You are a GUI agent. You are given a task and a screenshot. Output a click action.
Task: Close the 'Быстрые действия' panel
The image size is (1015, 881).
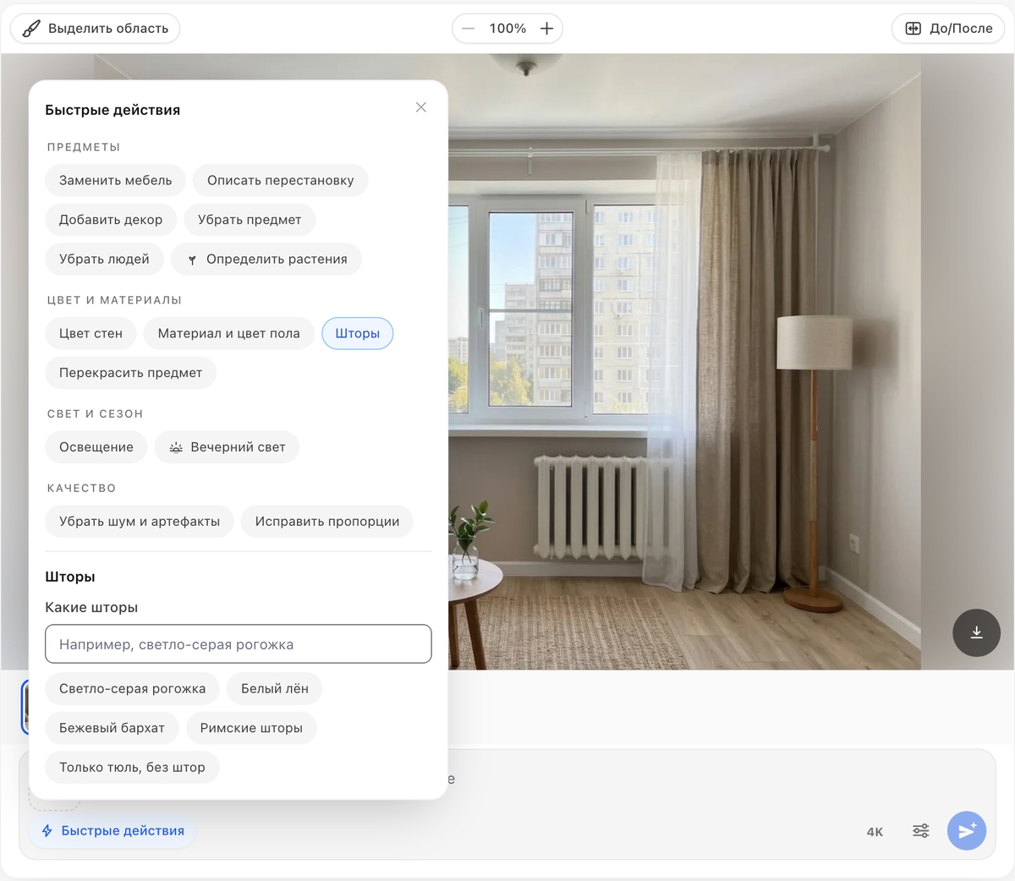421,107
